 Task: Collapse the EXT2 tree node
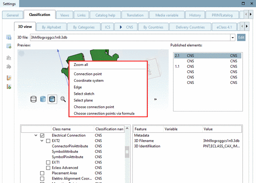(42, 141)
